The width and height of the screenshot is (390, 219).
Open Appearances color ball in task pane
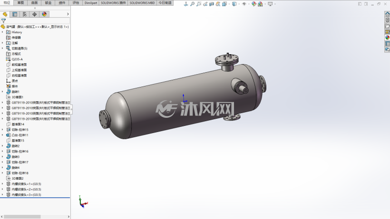coord(387,38)
